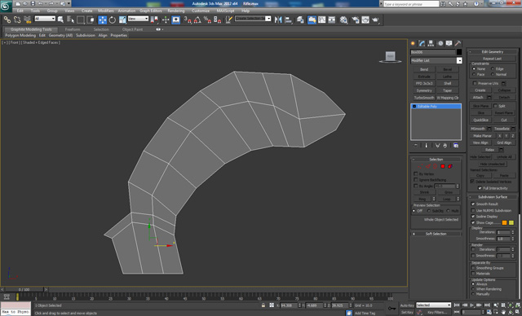Click the Make Planar button
The width and height of the screenshot is (522, 316).
point(482,136)
